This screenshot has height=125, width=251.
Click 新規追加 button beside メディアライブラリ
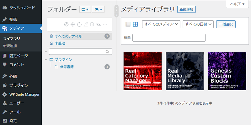(x=186, y=9)
